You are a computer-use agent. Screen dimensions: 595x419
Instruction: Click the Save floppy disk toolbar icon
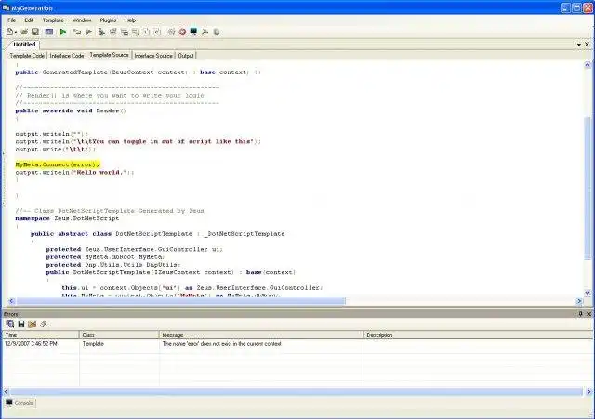[x=35, y=33]
